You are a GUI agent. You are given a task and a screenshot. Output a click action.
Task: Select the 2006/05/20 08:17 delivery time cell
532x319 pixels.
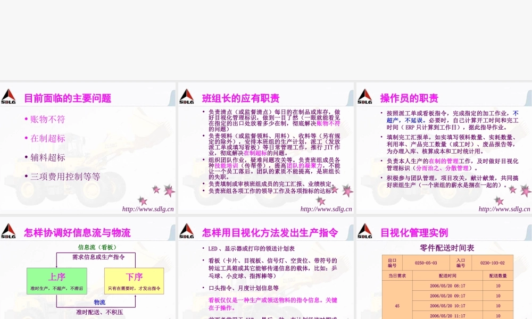pyautogui.click(x=447, y=286)
